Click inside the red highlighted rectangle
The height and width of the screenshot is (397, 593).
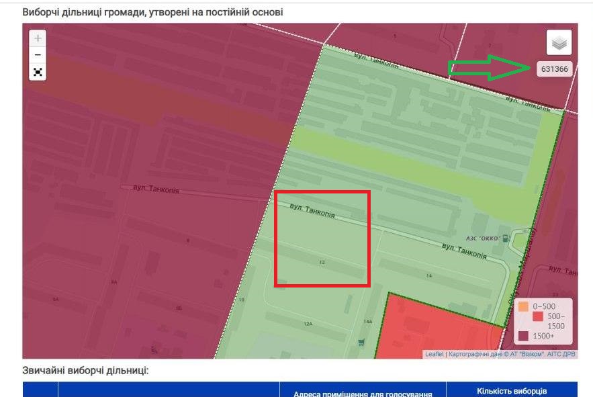click(322, 238)
